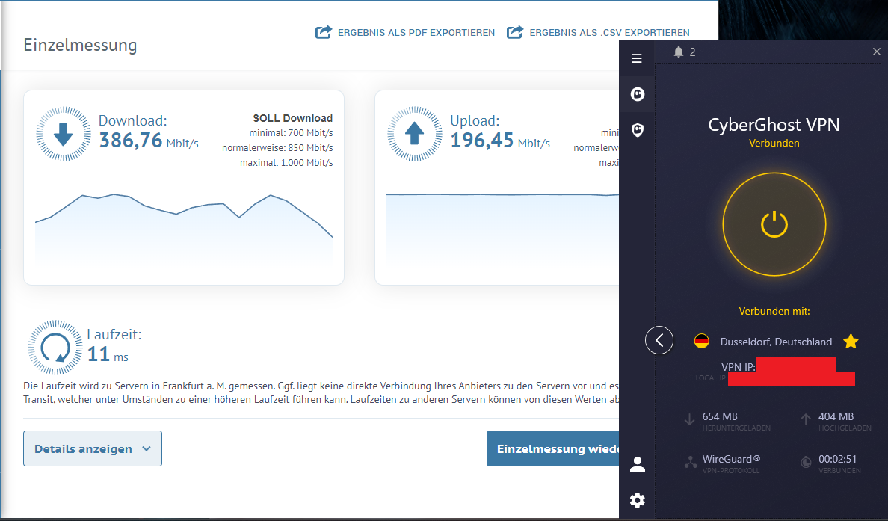This screenshot has height=521, width=888.
Task: Click the Laufzeit value 11 ms
Action: tap(108, 354)
